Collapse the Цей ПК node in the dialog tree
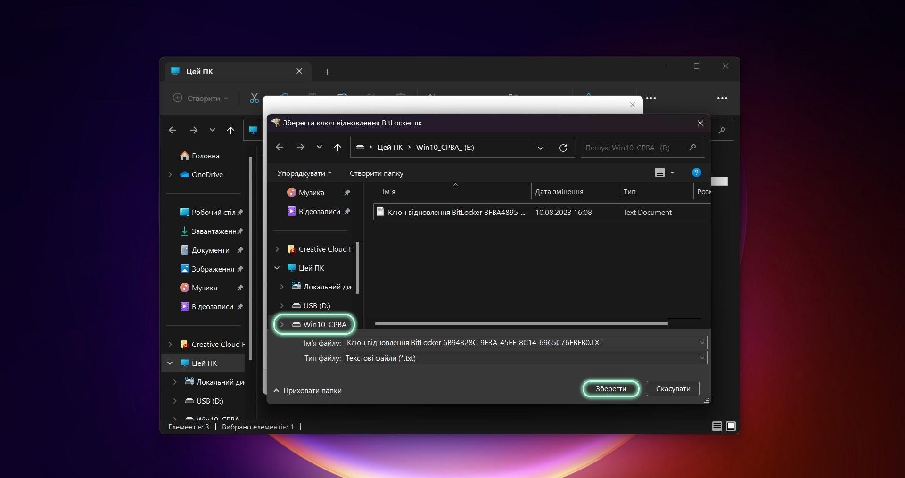The image size is (905, 478). [x=277, y=268]
